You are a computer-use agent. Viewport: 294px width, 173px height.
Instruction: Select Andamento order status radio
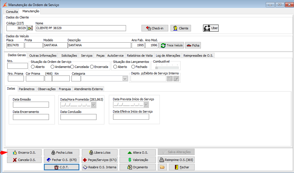point(52,67)
